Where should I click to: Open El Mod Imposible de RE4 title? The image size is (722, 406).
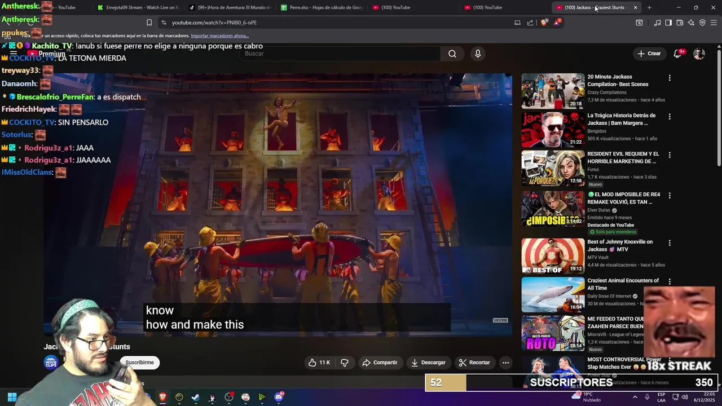click(623, 198)
